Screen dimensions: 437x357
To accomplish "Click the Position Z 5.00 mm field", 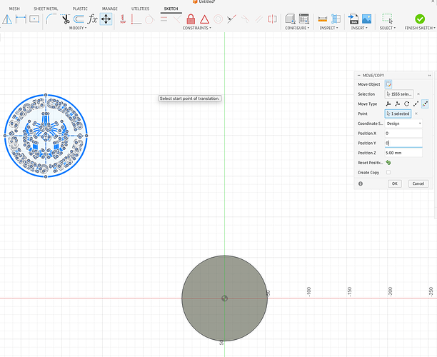I will pos(403,153).
